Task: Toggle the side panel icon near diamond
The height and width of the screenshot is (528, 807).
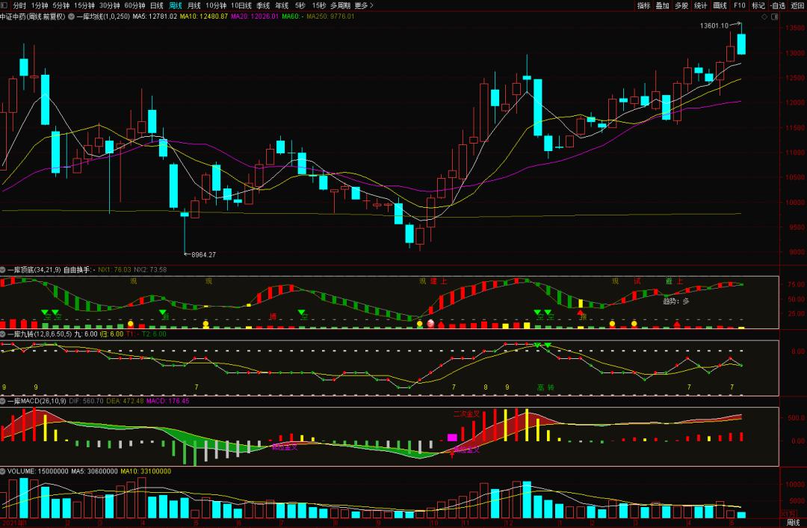Action: [775, 17]
